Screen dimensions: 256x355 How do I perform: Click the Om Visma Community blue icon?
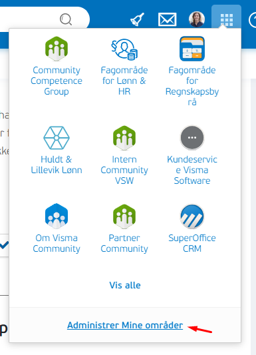tap(57, 216)
